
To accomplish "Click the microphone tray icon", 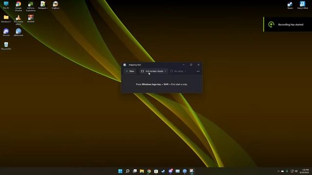I will tap(287, 171).
